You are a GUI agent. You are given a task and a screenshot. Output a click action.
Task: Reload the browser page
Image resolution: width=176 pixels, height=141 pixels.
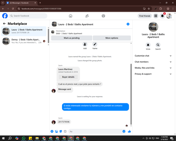[13, 9]
